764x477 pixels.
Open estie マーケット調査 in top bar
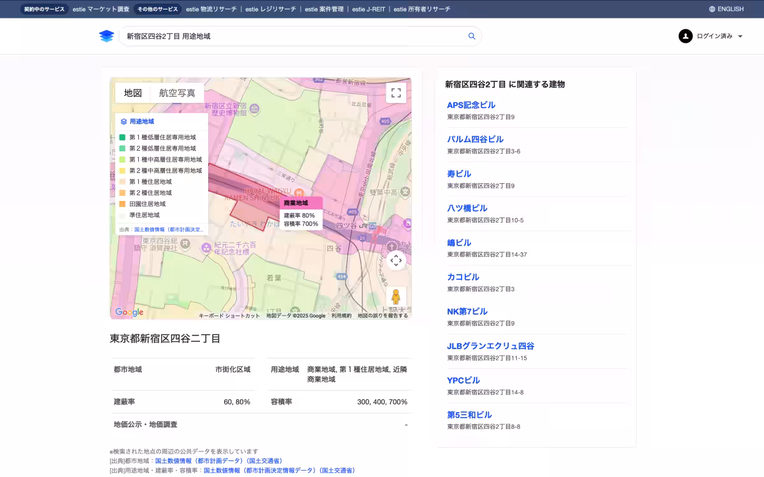pos(101,9)
